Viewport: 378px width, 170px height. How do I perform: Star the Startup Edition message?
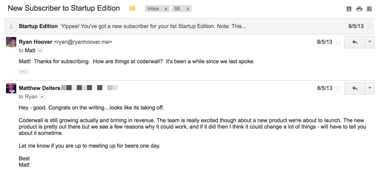[370, 26]
